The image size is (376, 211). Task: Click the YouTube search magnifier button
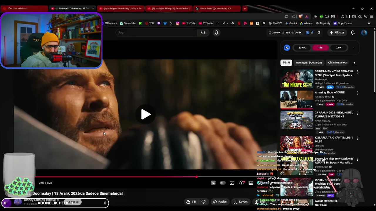point(203,33)
